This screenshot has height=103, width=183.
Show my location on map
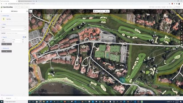[182, 30]
